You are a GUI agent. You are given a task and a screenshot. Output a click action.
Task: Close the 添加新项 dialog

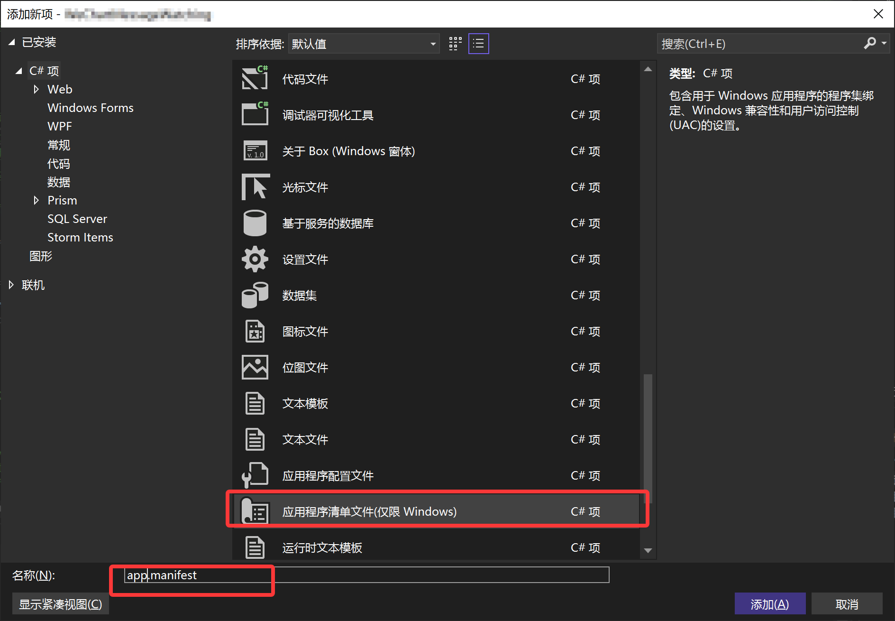click(878, 14)
